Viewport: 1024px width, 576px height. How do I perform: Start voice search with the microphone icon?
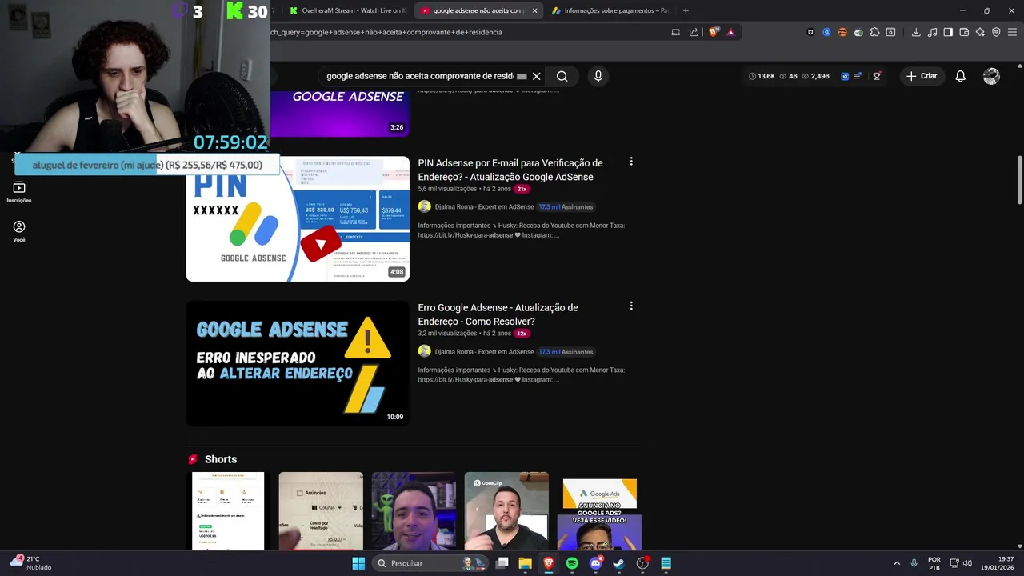(598, 76)
